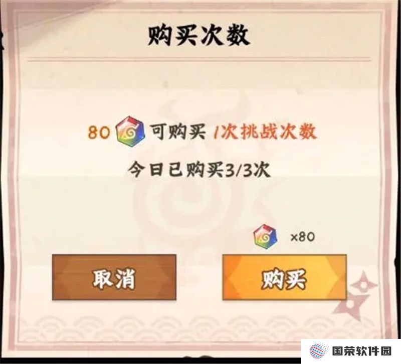Click the orange 购买 purchase button
Screen dimensions: 401x364
(x=285, y=277)
